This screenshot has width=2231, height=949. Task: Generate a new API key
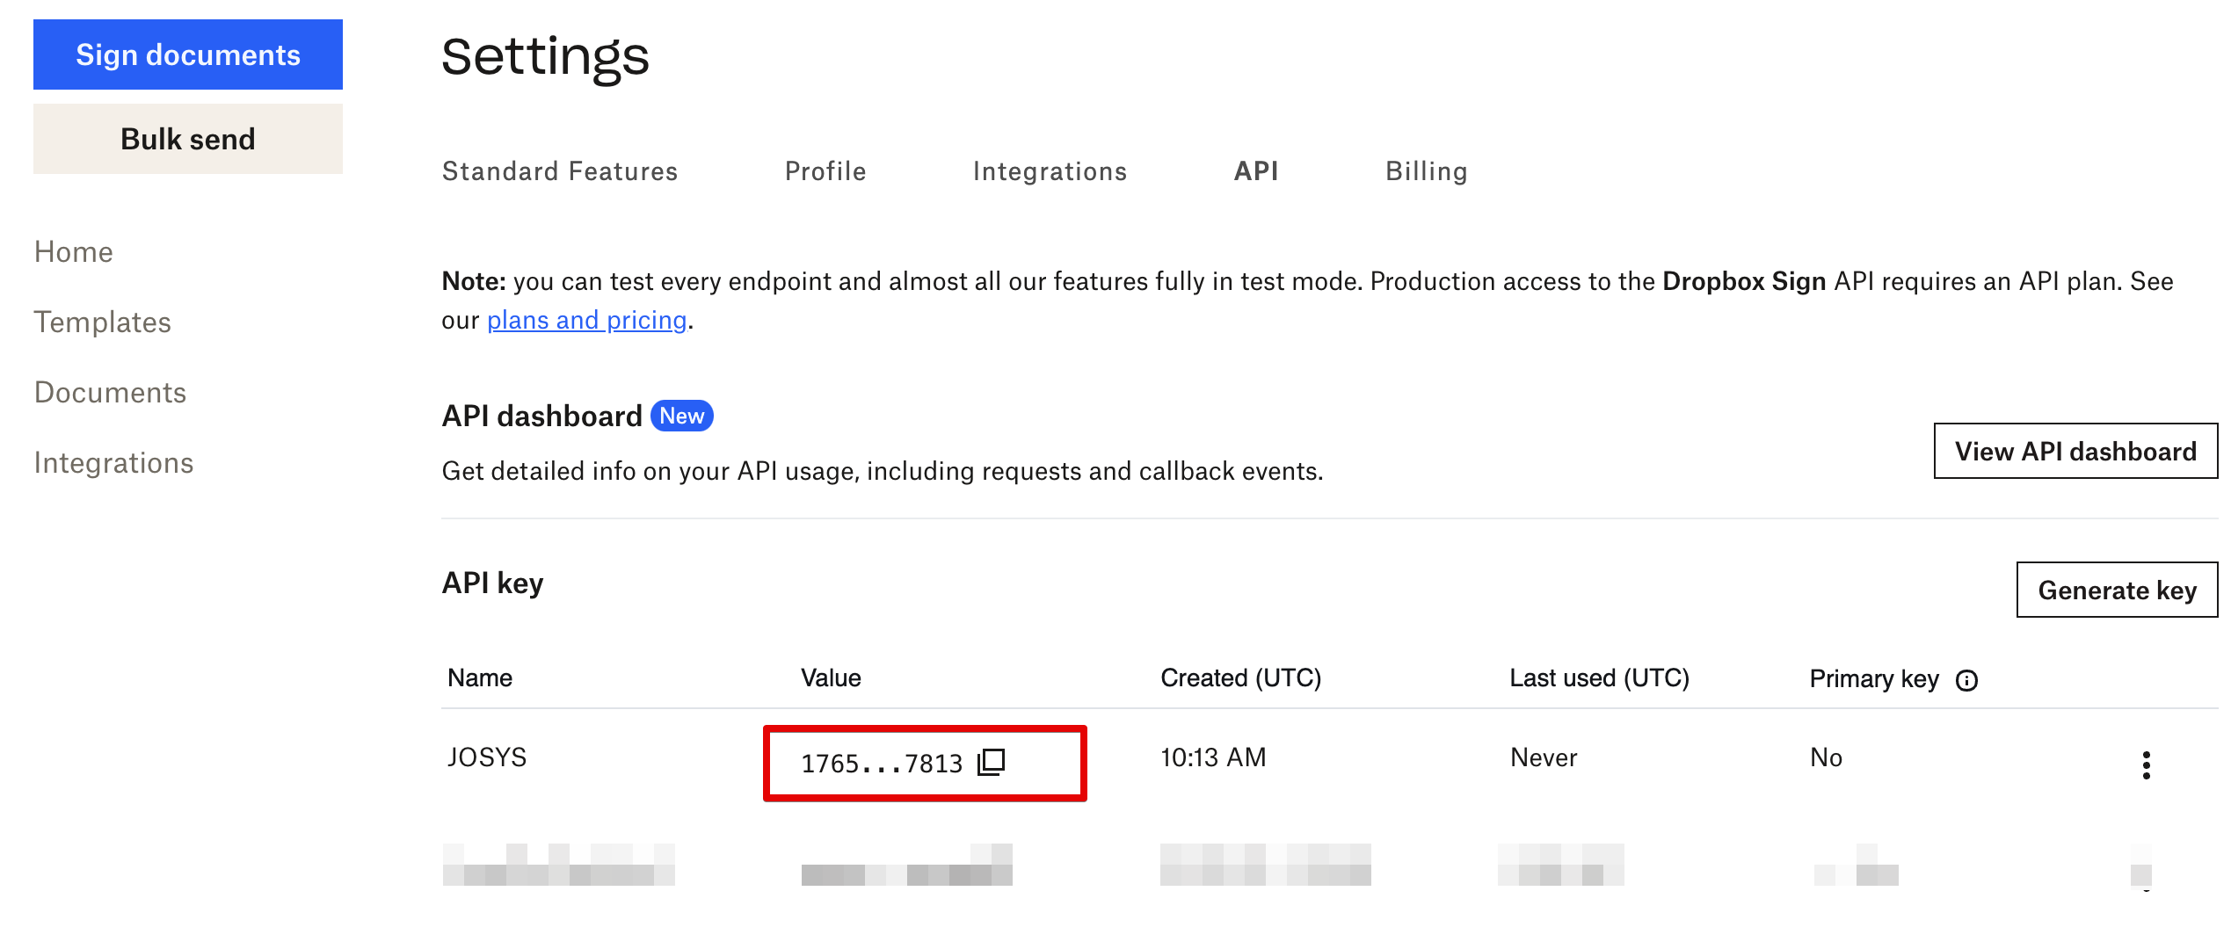point(2117,590)
